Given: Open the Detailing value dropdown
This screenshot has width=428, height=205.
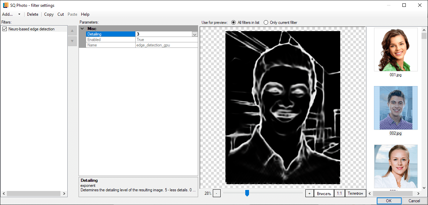Looking at the screenshot, I should [195, 34].
